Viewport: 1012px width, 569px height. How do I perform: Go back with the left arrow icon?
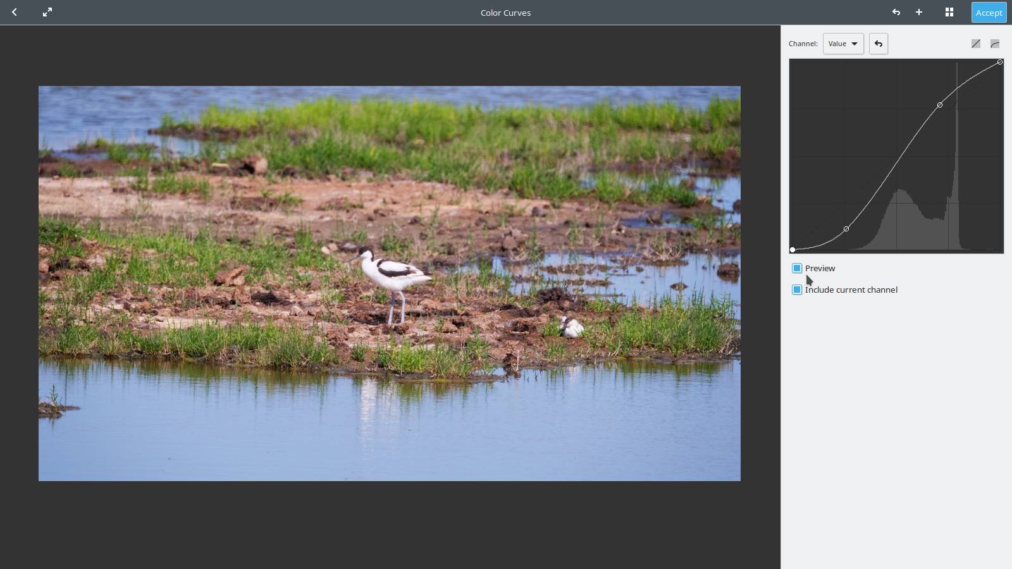[x=15, y=12]
